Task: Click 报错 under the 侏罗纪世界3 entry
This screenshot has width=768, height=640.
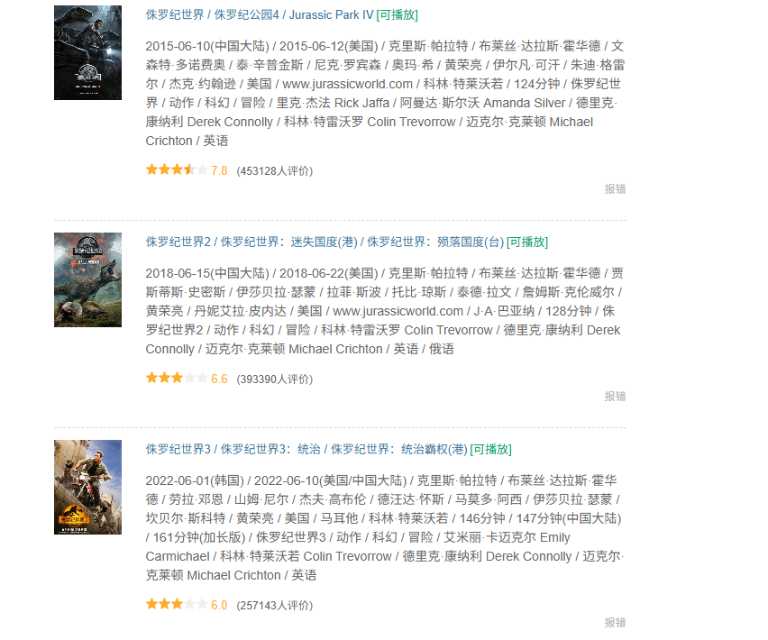Action: [x=615, y=623]
